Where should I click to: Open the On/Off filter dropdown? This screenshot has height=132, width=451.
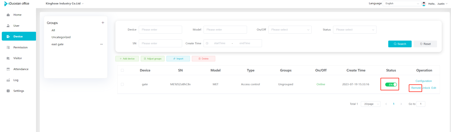pos(290,29)
